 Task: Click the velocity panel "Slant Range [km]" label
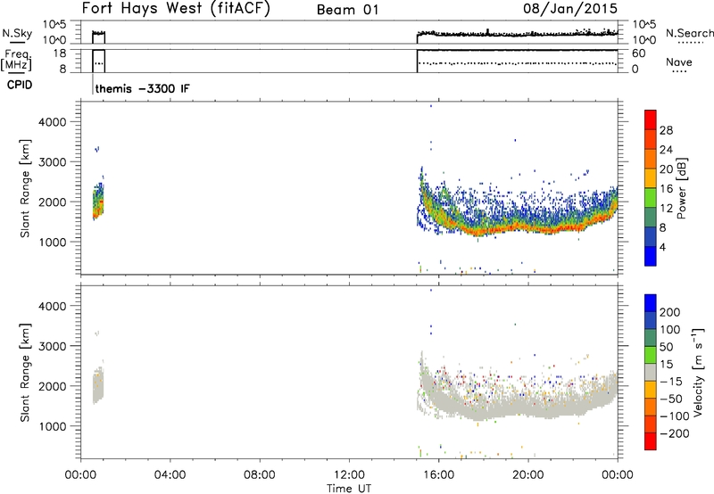point(25,373)
